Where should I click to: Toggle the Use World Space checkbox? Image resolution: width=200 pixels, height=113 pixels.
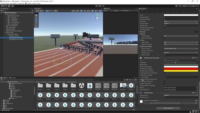[x=165, y=30]
